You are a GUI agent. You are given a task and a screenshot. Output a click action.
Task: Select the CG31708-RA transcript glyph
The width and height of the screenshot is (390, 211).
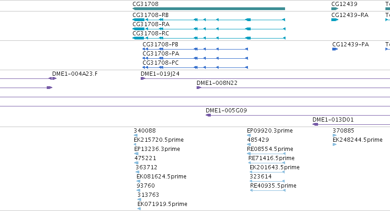[x=209, y=29]
